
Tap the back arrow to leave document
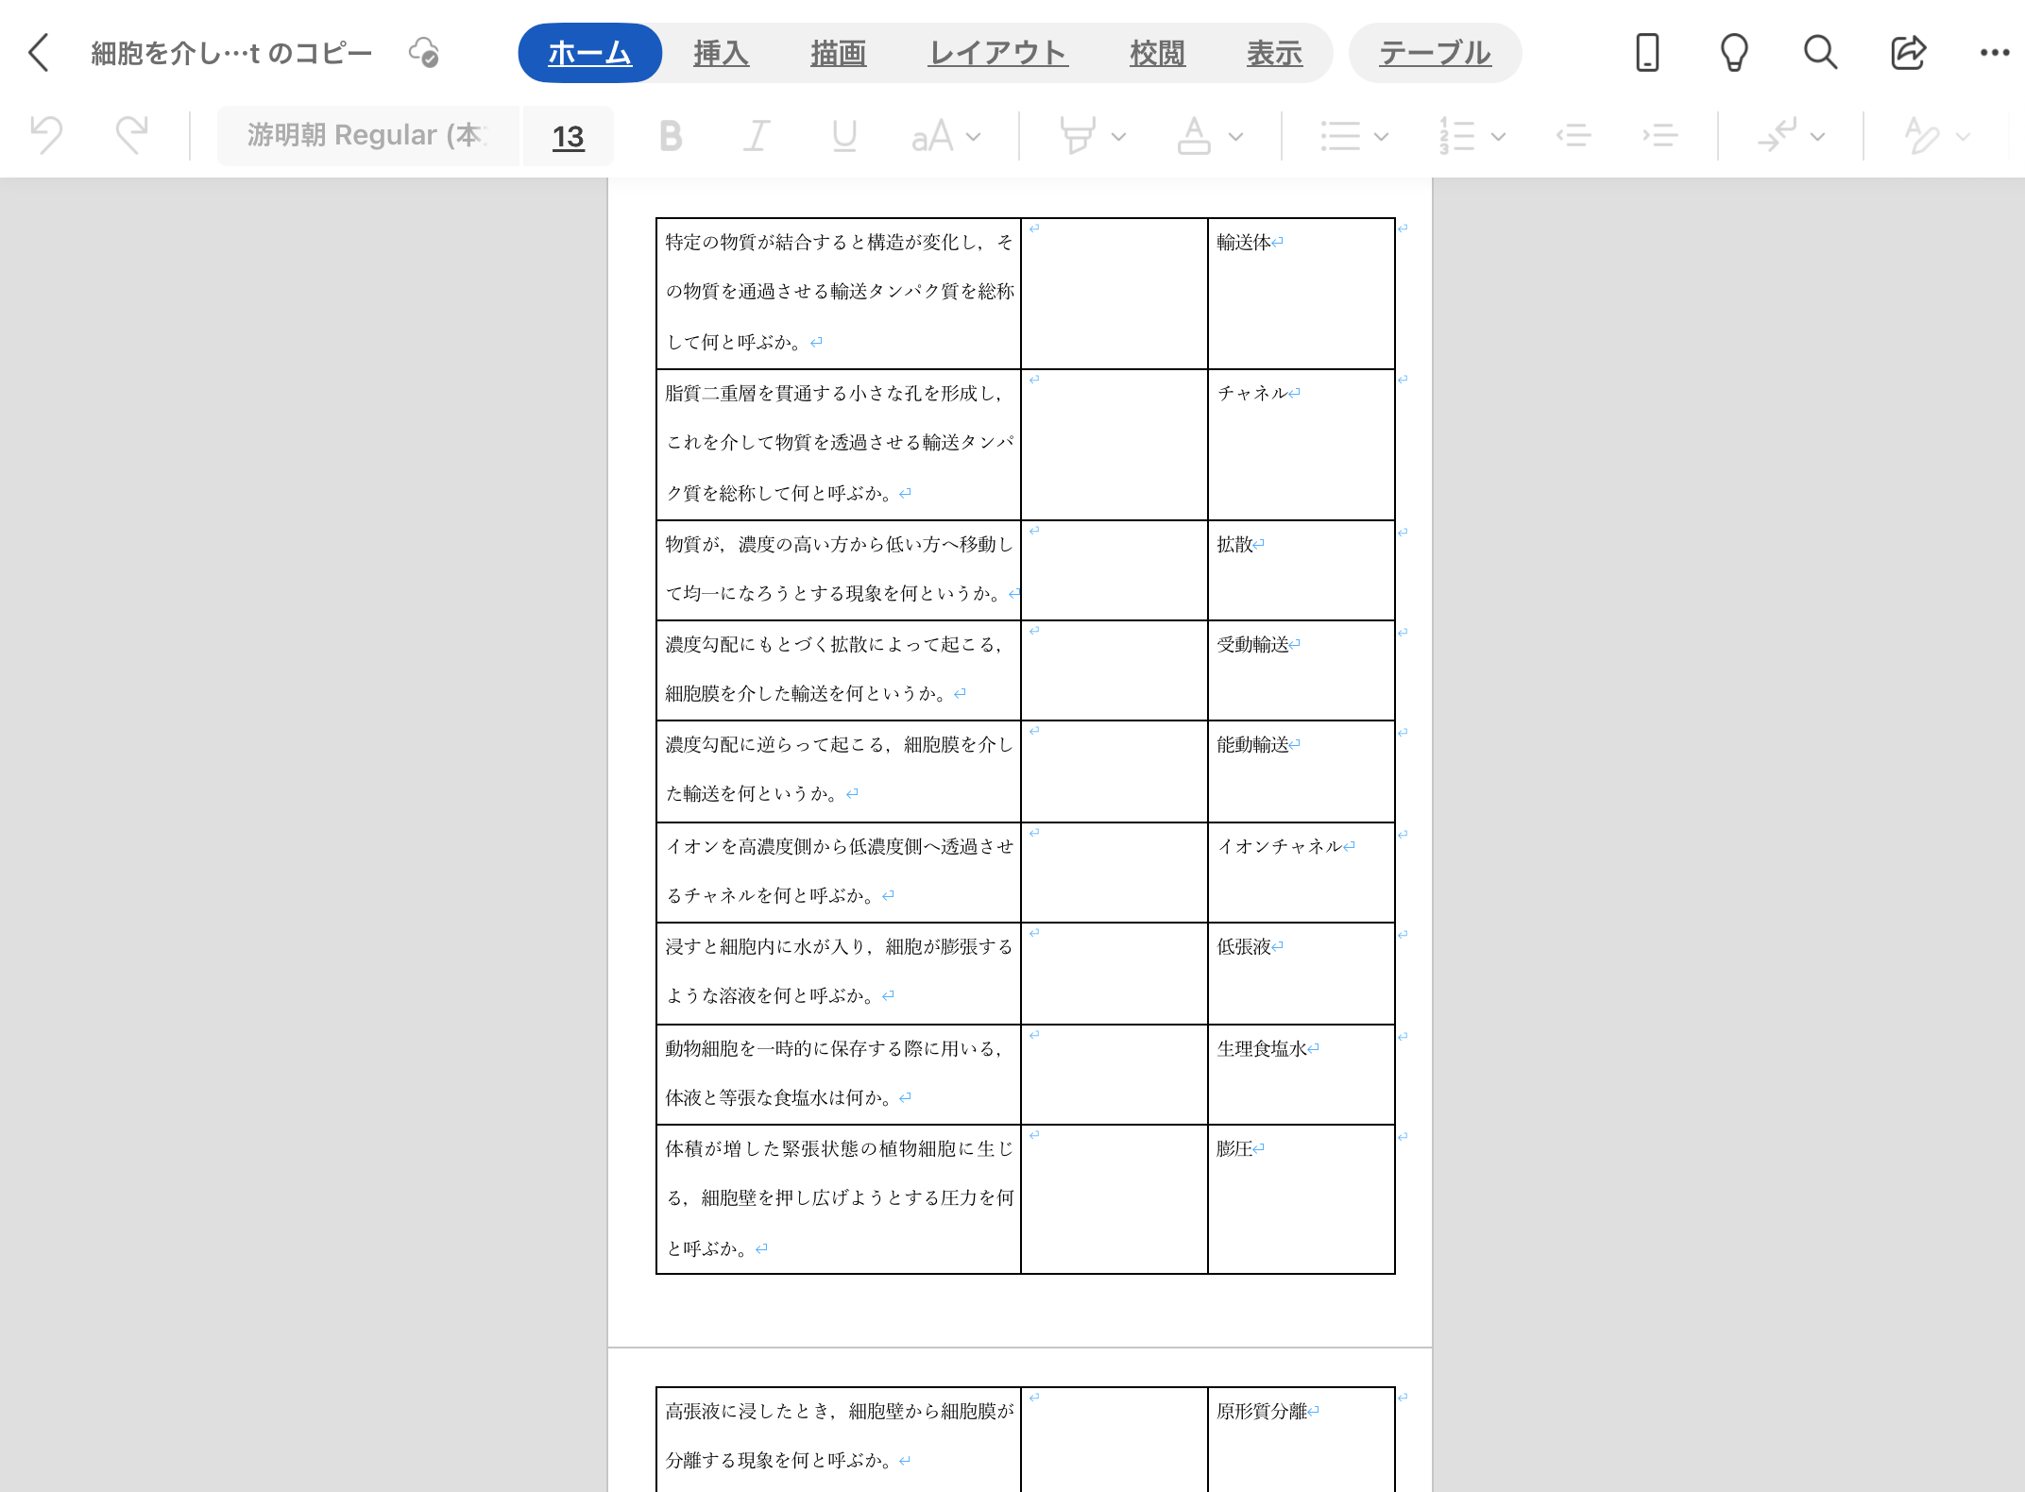point(39,53)
